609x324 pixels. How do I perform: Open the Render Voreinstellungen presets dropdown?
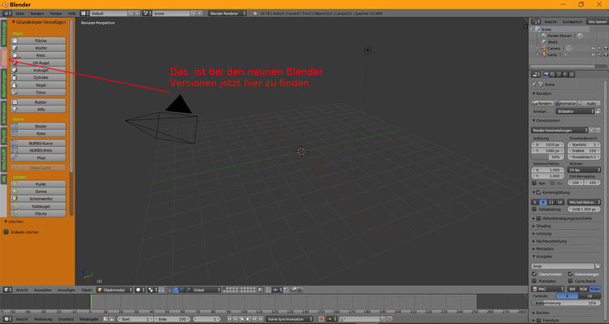(559, 130)
